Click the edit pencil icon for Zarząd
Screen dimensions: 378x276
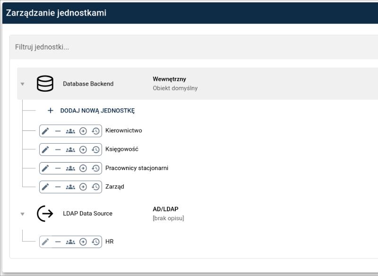click(x=45, y=187)
